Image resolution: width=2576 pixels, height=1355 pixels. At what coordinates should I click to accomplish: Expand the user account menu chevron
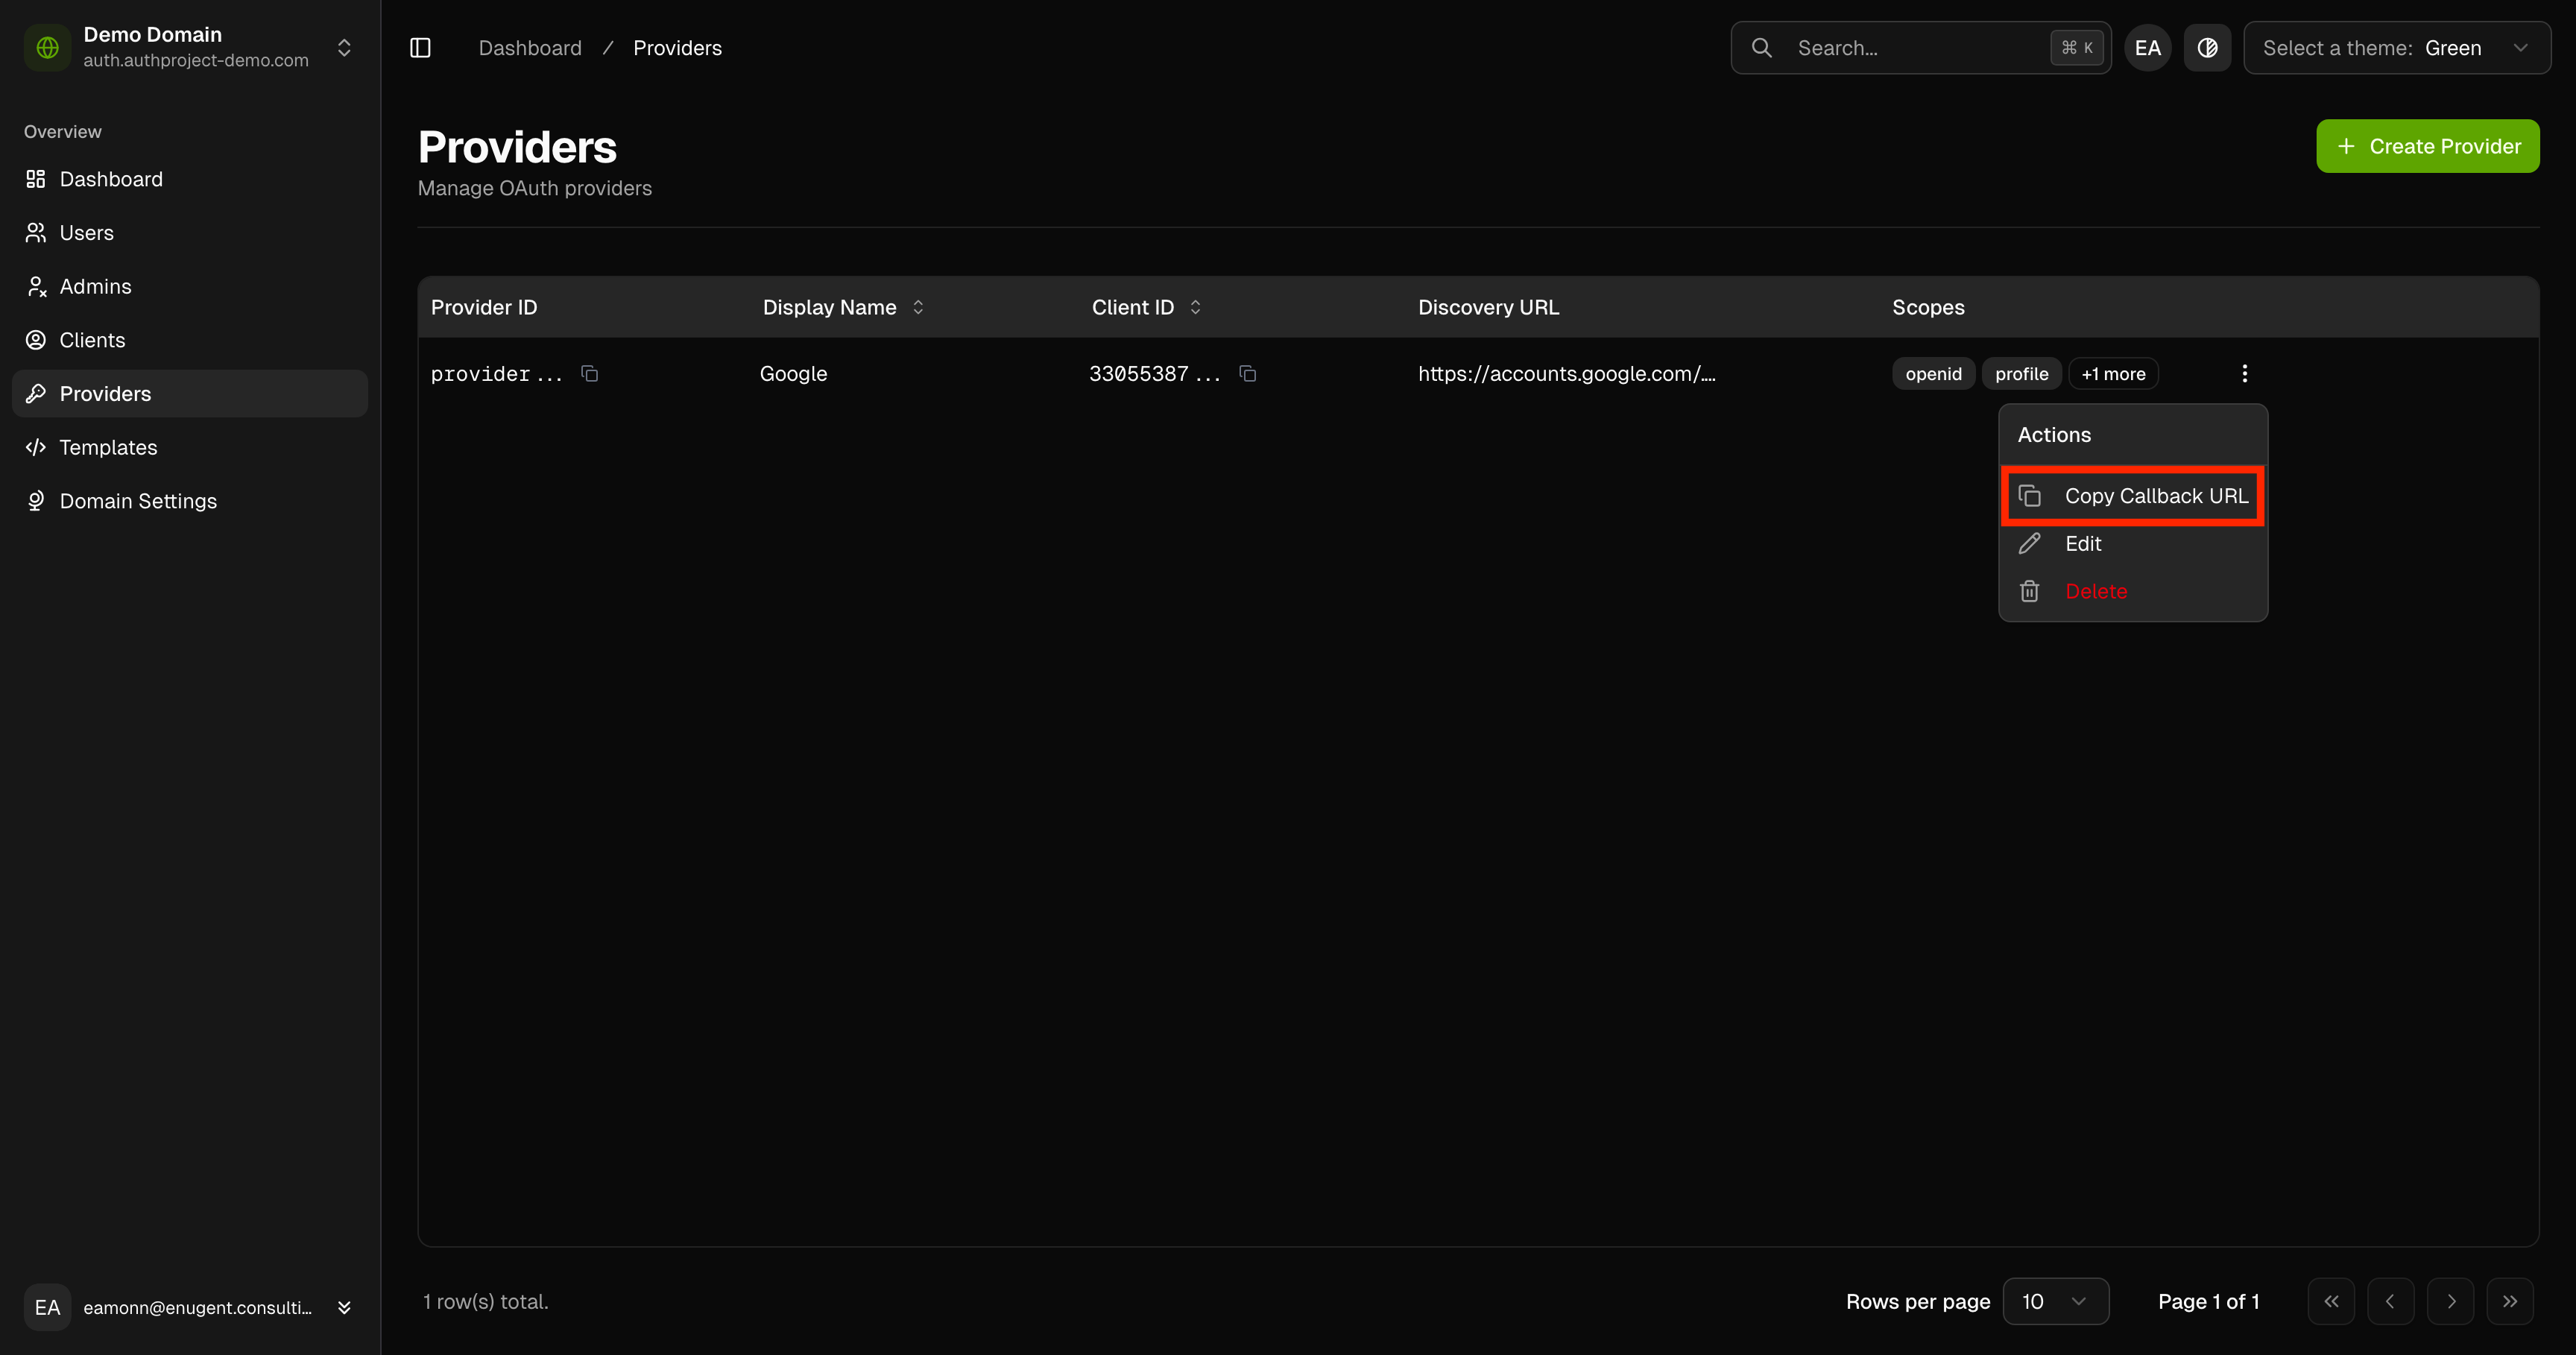[x=344, y=1308]
